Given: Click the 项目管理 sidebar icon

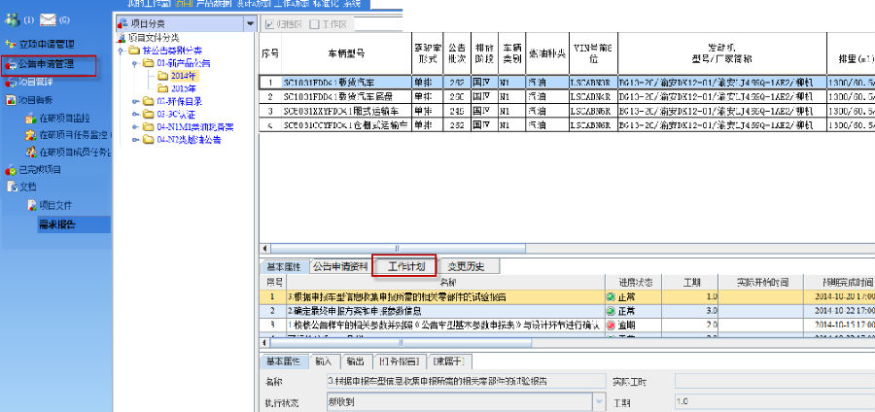Looking at the screenshot, I should 11,83.
